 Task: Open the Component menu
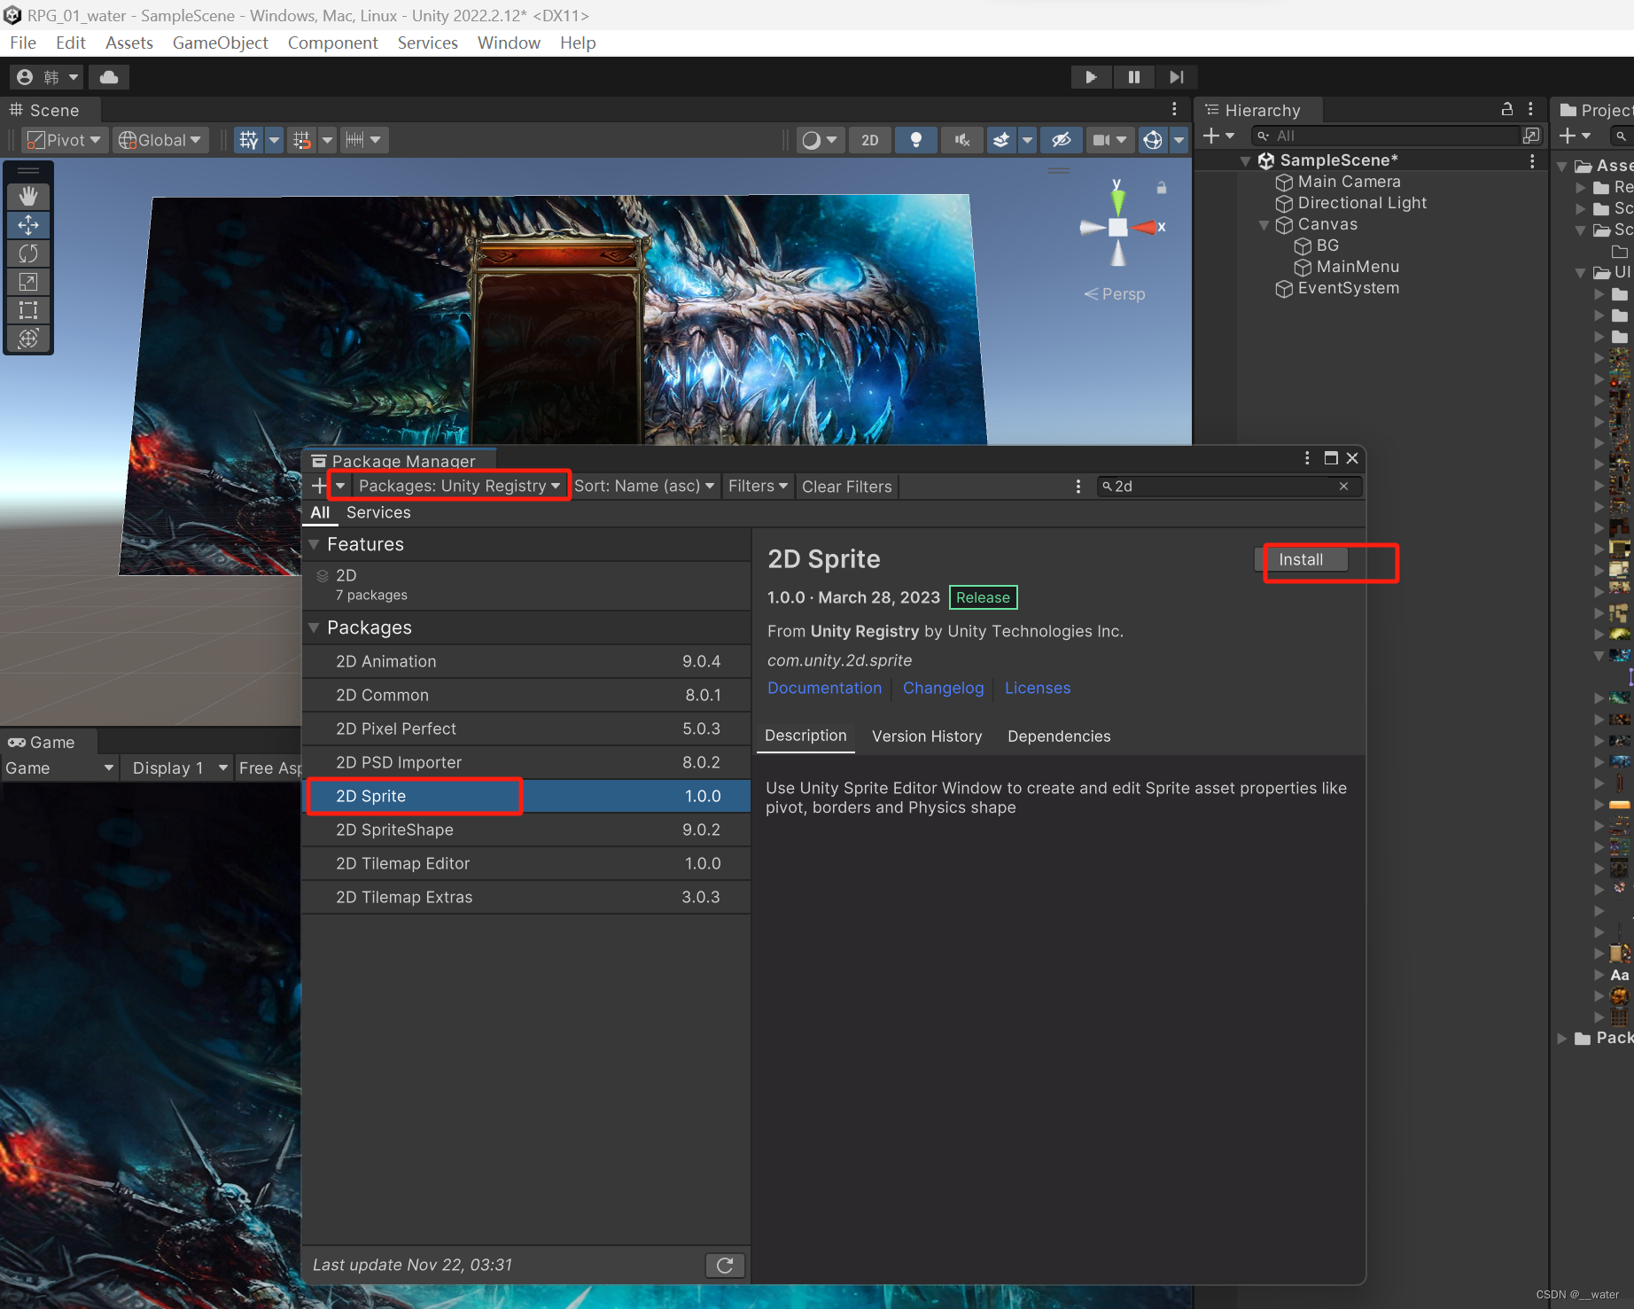point(332,43)
